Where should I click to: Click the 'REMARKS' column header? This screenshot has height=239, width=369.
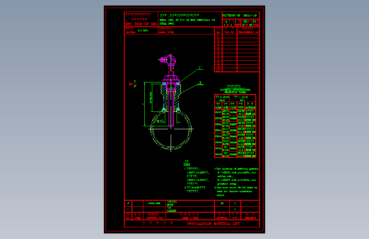250,218
